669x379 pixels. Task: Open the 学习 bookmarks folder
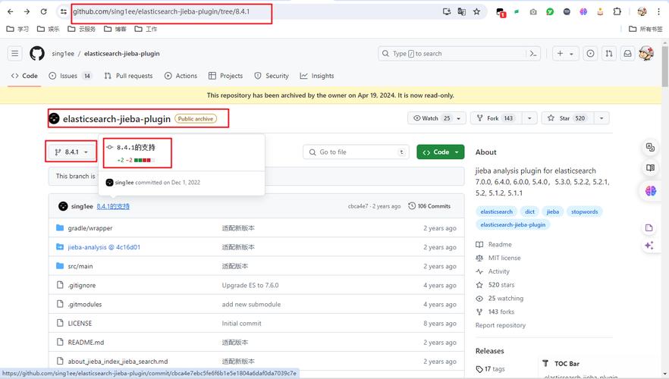18,29
